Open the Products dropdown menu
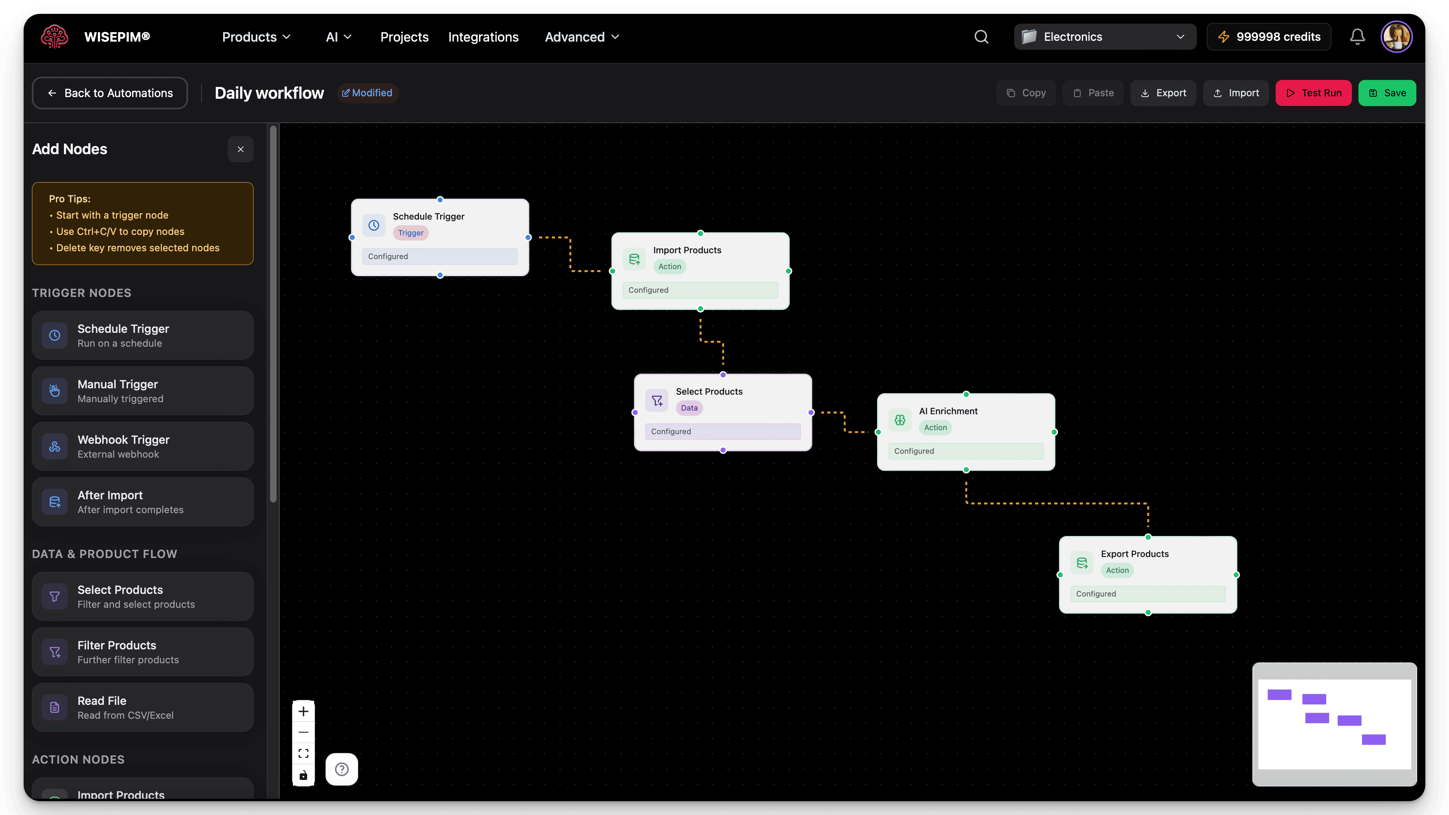1449x815 pixels. pyautogui.click(x=255, y=37)
